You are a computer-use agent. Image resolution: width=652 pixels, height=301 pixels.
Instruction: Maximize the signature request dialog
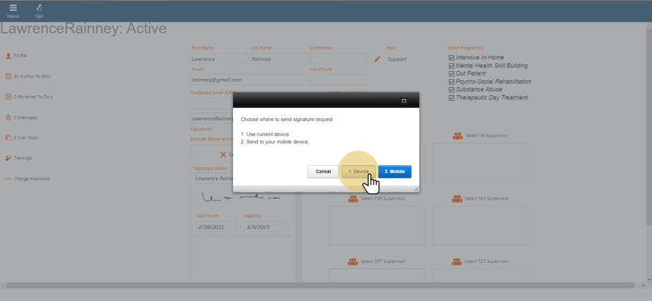[x=404, y=101]
